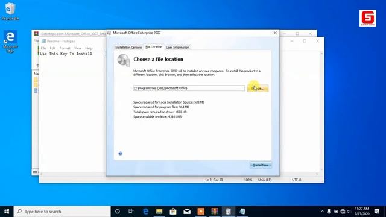Select the File Location tab
Screen dimensions: 386x217
coord(154,47)
